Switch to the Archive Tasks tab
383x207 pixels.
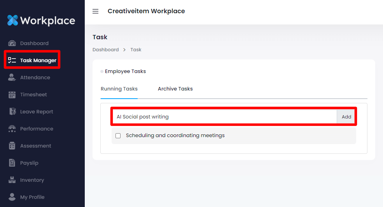175,89
